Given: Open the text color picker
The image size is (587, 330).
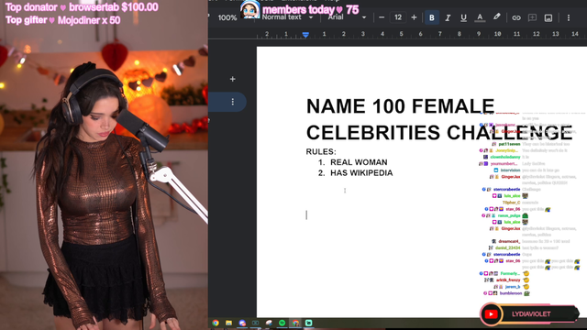Looking at the screenshot, I should coord(480,17).
